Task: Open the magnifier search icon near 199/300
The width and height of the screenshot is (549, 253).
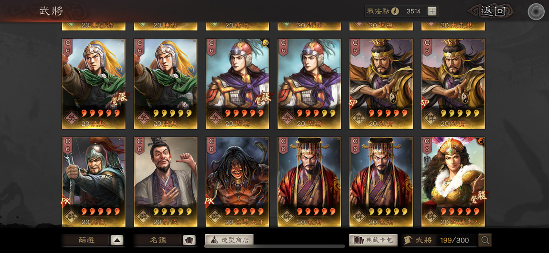Action: (x=485, y=240)
